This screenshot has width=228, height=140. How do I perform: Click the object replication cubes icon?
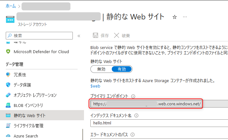click(x=8, y=95)
